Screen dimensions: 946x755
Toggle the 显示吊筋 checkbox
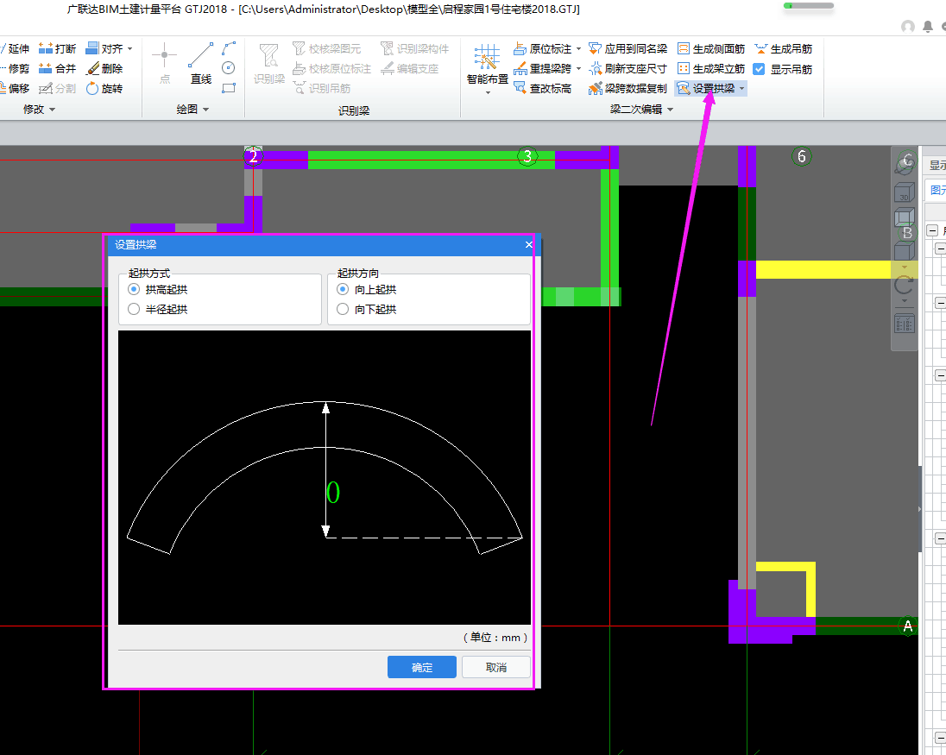click(x=759, y=69)
